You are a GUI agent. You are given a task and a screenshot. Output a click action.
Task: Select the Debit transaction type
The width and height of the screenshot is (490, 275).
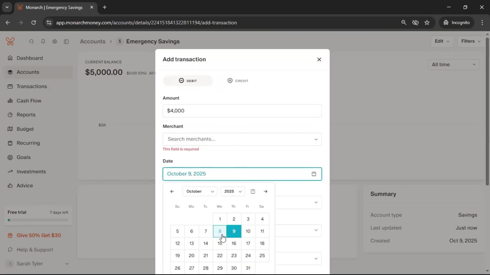point(188,81)
